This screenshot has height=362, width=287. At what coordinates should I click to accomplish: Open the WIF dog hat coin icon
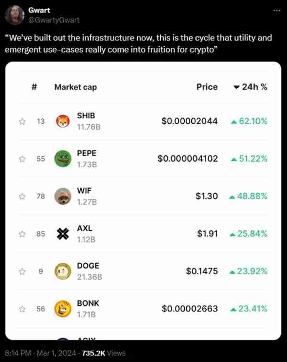pos(63,196)
